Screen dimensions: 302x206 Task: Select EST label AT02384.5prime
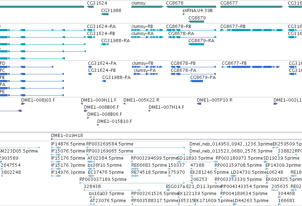(105, 158)
